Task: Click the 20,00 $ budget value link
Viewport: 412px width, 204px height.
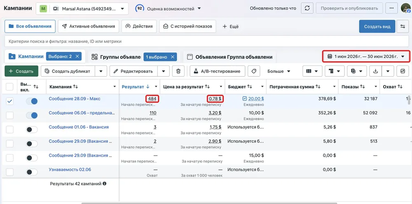Action: [256, 99]
